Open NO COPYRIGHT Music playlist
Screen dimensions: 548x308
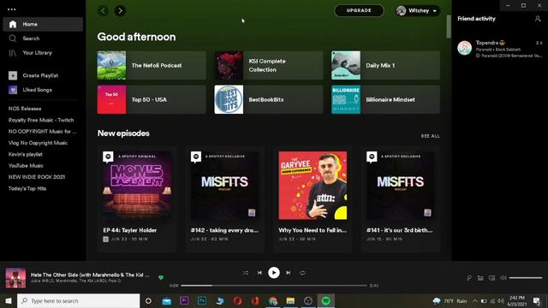[42, 131]
